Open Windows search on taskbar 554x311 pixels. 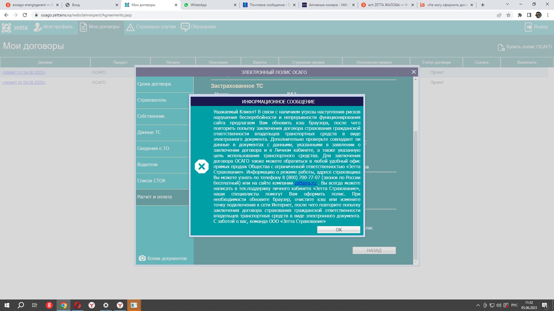[21, 305]
